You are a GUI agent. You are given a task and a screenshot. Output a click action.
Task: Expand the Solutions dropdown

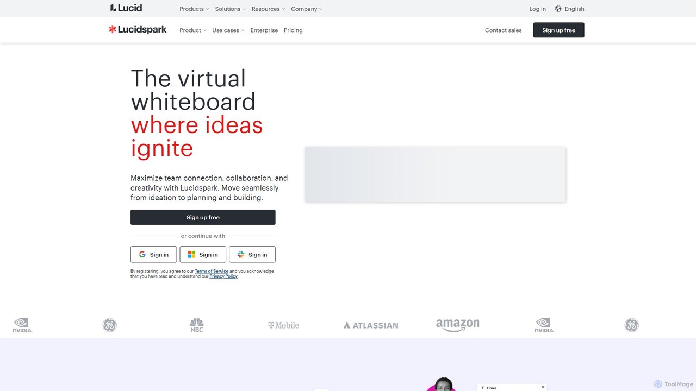(x=230, y=9)
